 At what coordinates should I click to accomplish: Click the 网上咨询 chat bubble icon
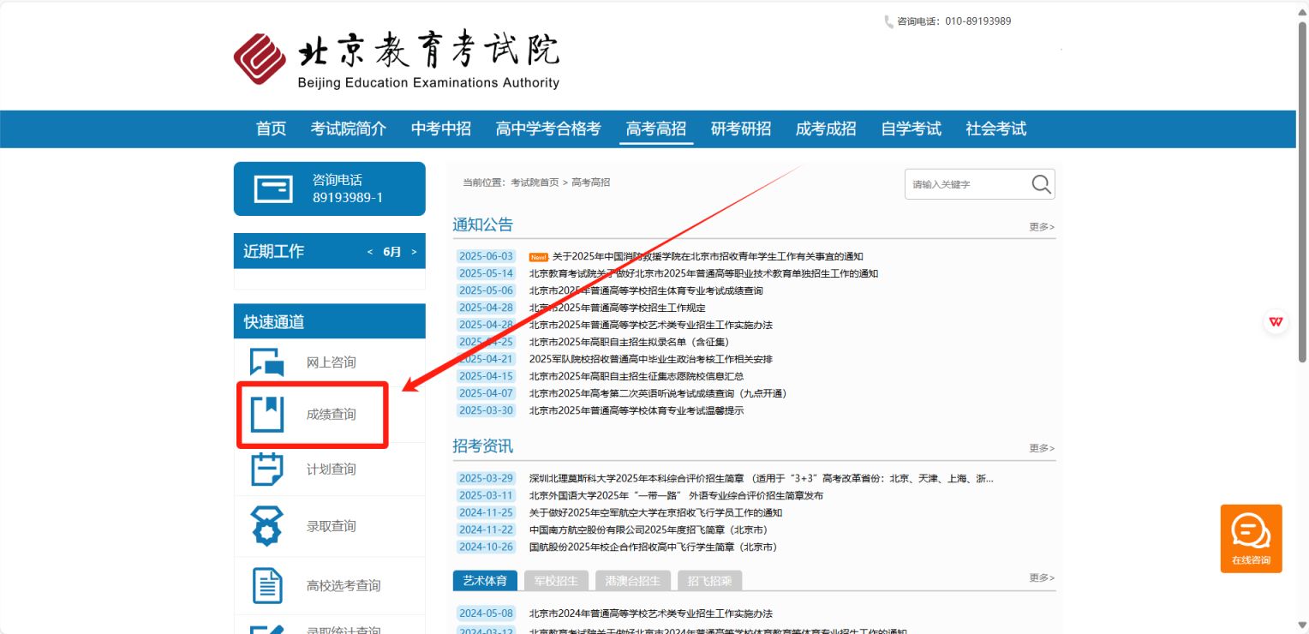267,362
